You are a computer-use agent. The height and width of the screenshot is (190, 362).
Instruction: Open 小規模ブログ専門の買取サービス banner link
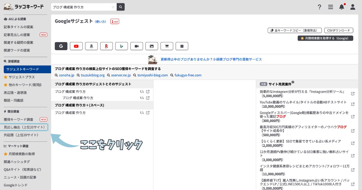point(211,59)
